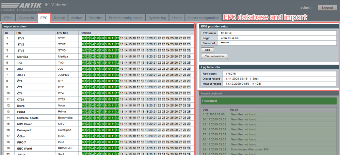340x155 pixels.
Task: Select the STV1 channel title
Action: click(x=21, y=38)
